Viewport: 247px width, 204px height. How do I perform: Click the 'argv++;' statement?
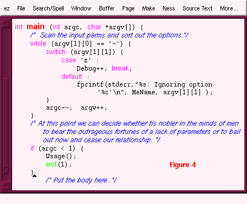click(94, 108)
